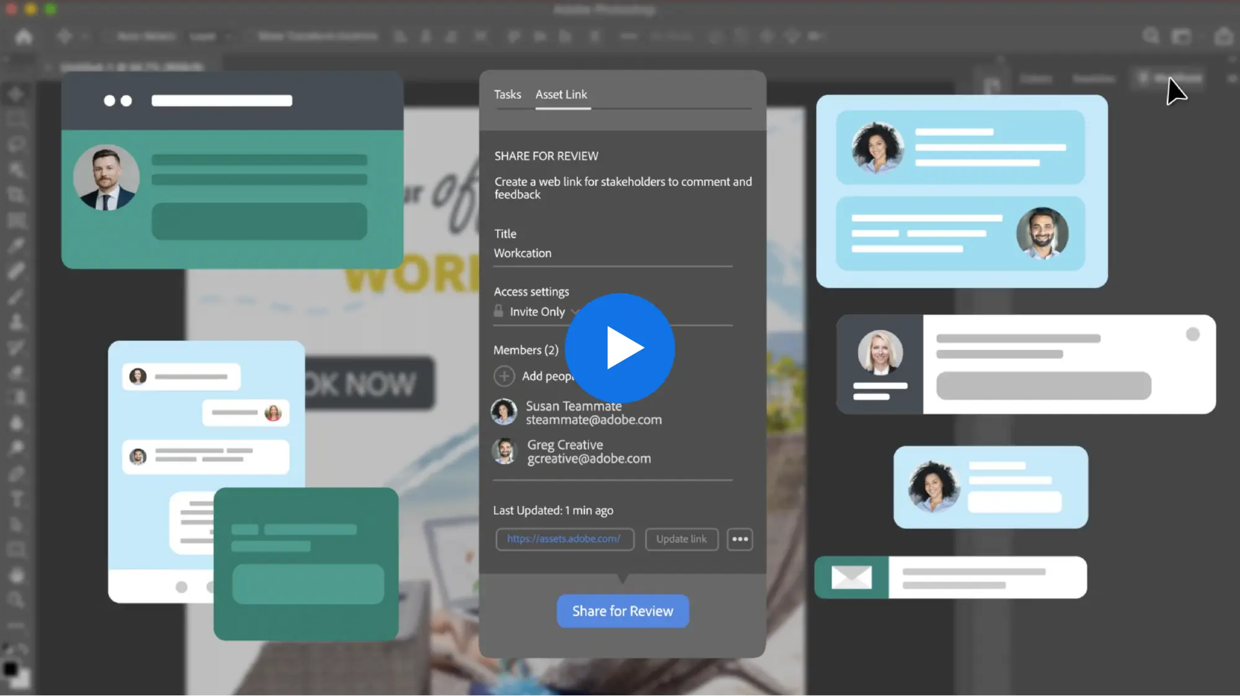Open the search magnifier at top right
The image size is (1240, 696).
pyautogui.click(x=1151, y=36)
